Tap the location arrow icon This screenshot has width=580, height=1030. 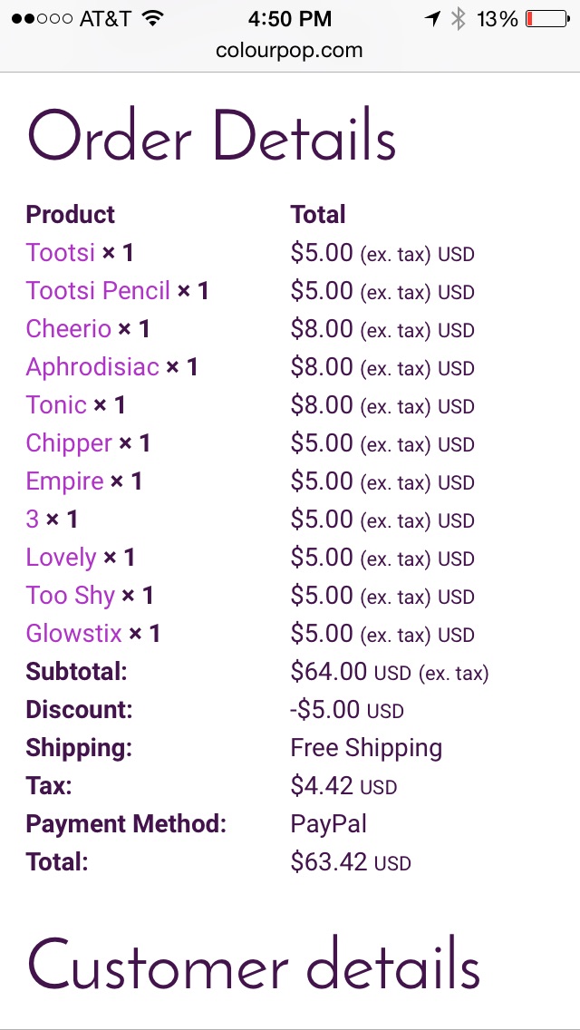coord(431,19)
